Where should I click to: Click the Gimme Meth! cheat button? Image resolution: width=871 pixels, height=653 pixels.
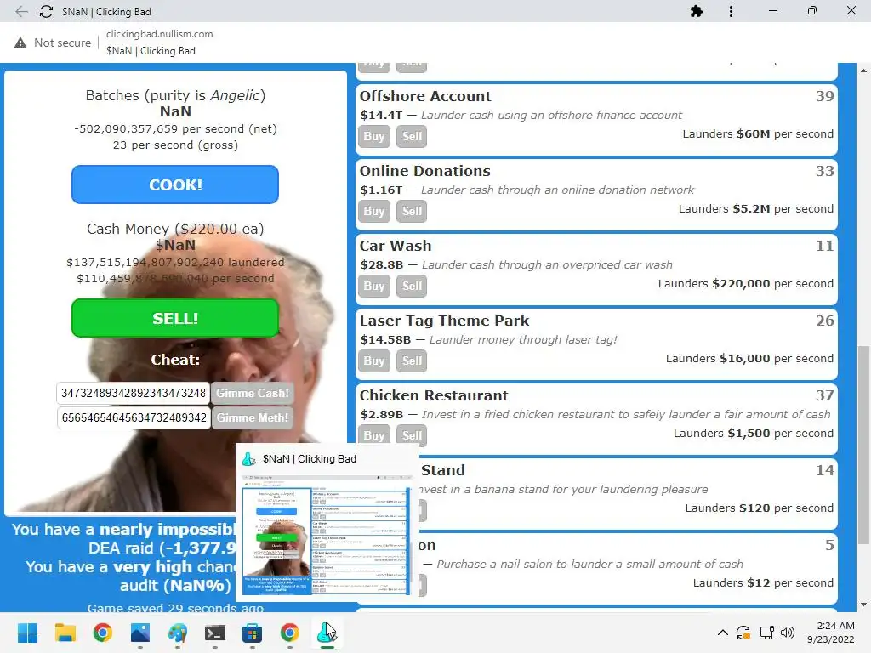252,417
